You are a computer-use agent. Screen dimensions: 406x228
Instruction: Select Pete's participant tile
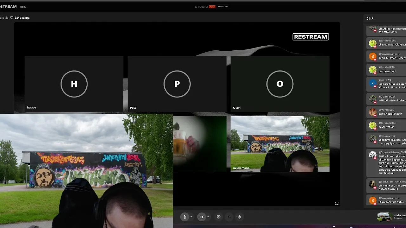[x=177, y=84]
